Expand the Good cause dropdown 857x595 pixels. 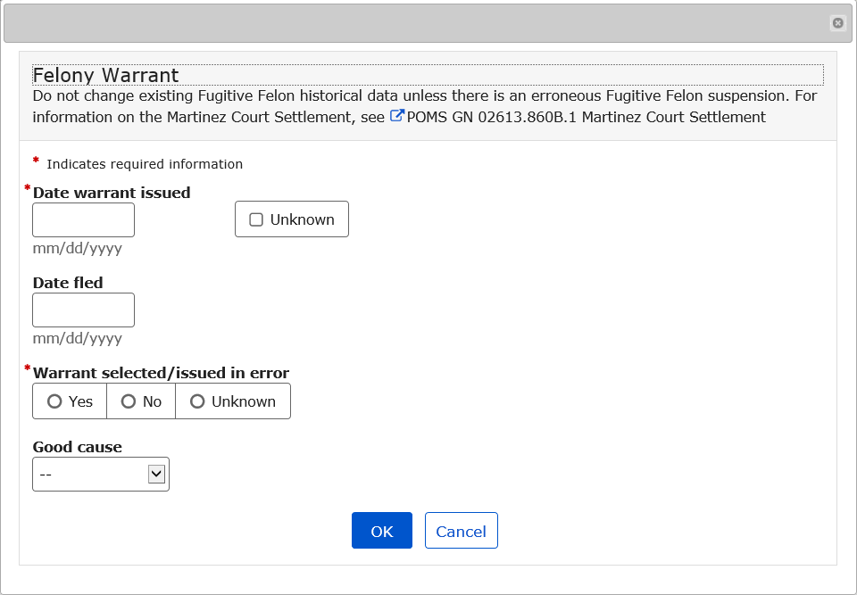point(101,475)
